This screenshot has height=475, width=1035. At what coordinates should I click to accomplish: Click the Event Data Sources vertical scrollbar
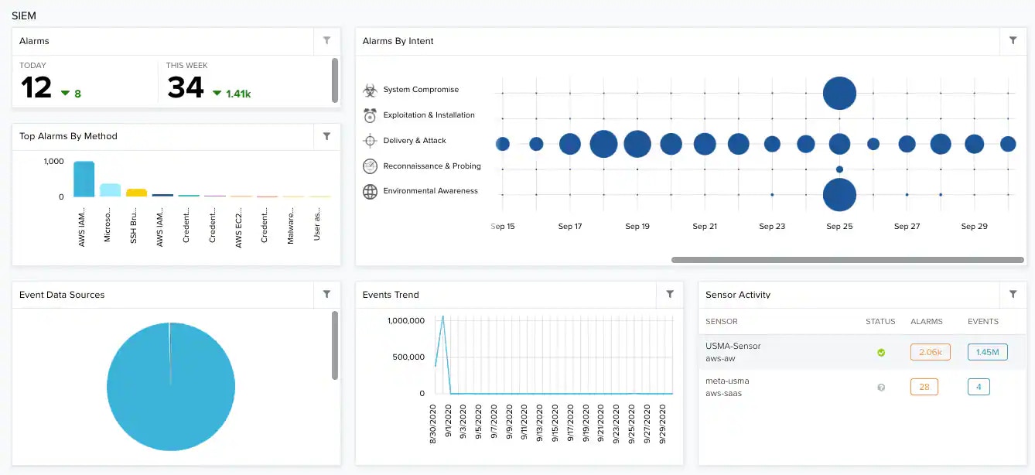(x=335, y=346)
